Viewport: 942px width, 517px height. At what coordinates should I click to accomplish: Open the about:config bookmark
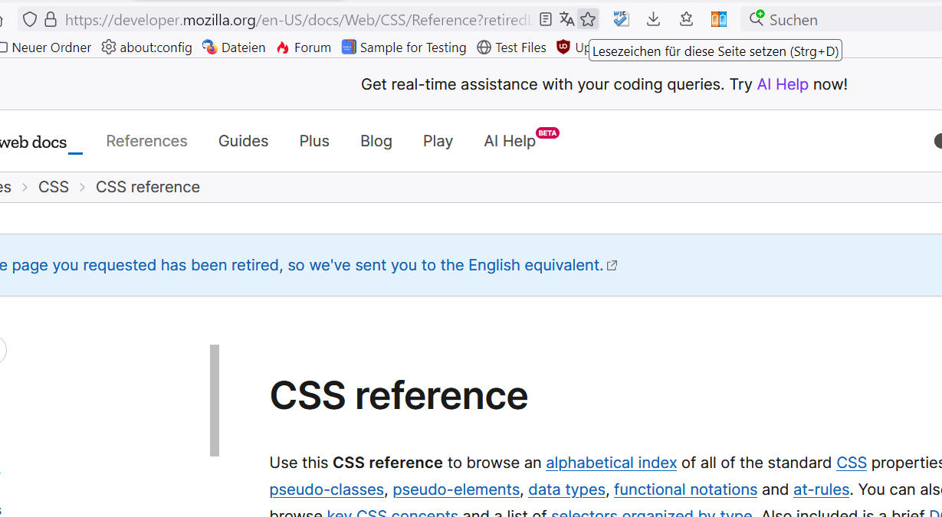tap(147, 47)
